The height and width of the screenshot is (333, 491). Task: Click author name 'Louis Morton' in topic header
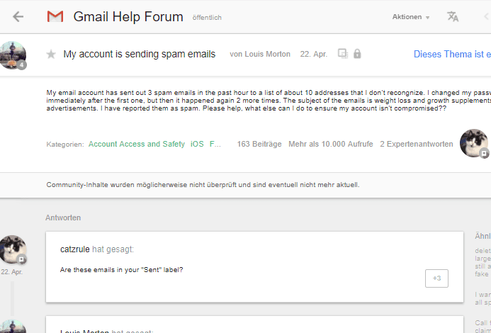pyautogui.click(x=267, y=54)
